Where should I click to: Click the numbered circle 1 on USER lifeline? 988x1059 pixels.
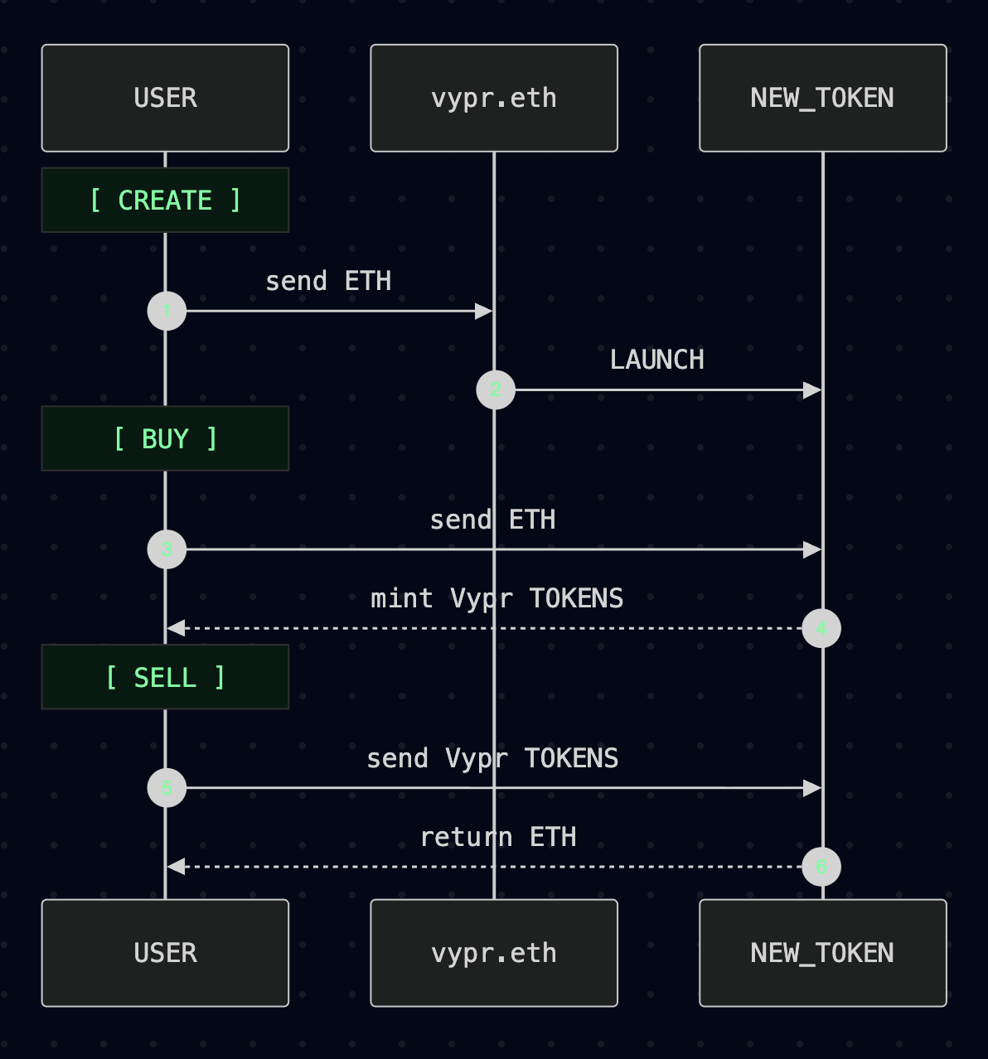coord(166,311)
